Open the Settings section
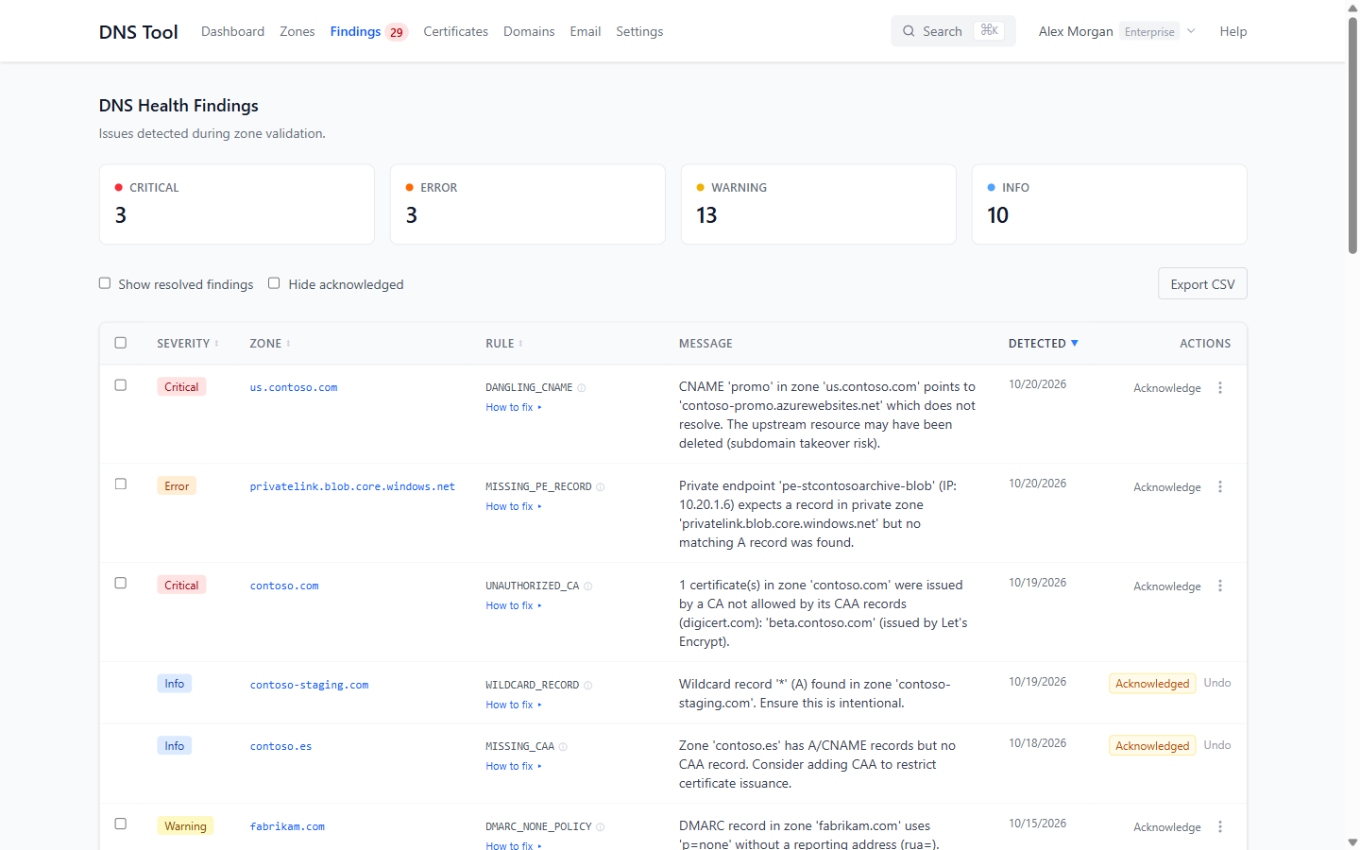 point(639,31)
